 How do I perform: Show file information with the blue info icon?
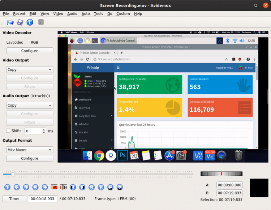[30, 22]
